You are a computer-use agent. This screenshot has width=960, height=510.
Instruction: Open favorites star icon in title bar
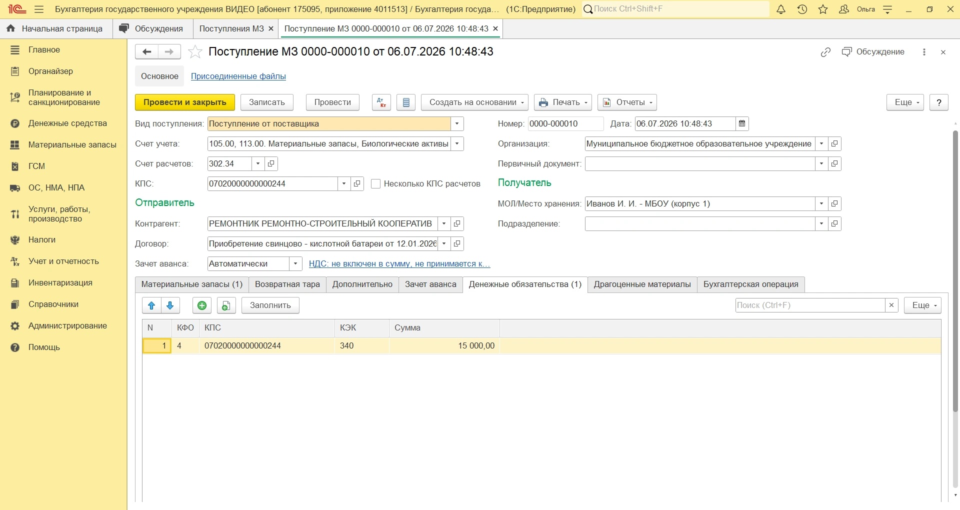tap(823, 9)
